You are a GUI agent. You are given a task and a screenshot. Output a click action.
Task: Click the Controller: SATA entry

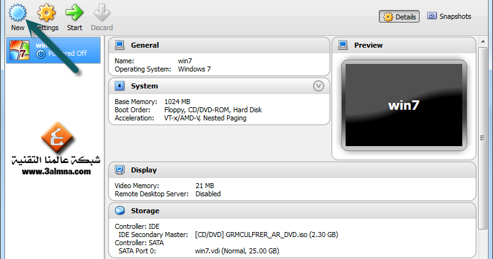pos(139,243)
